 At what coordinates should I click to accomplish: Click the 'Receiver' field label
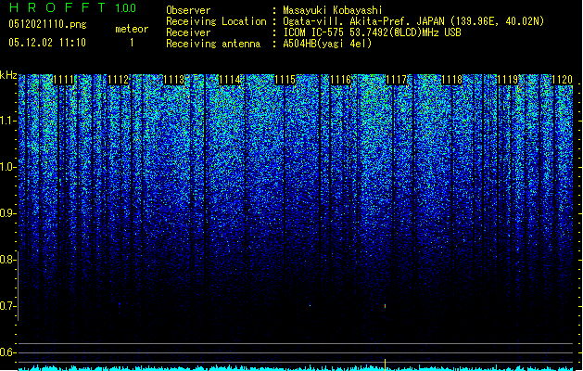pos(188,32)
